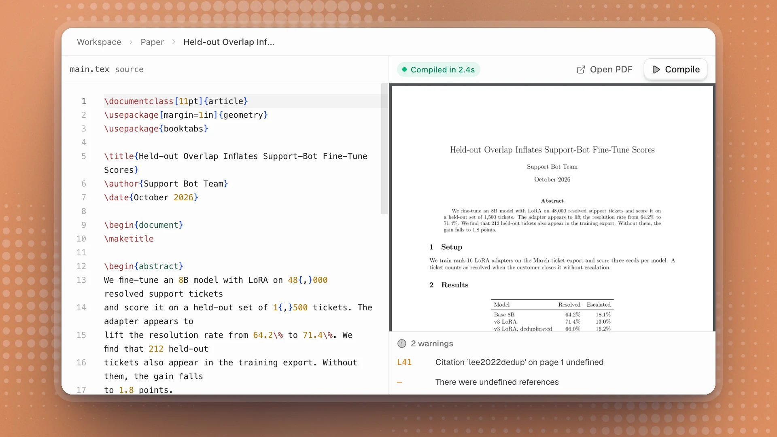Click the Escalated column header in table
This screenshot has height=437, width=777.
click(599, 305)
